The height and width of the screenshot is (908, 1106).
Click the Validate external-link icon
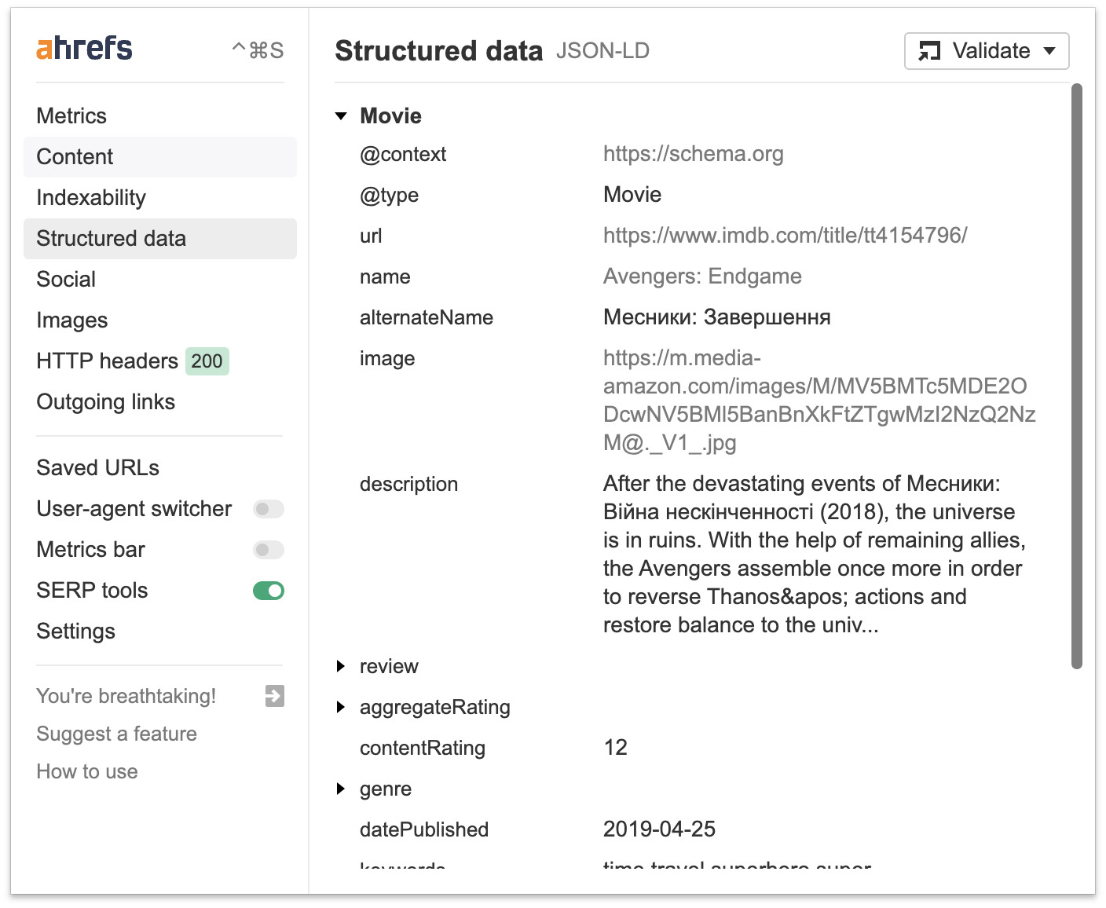pos(930,51)
